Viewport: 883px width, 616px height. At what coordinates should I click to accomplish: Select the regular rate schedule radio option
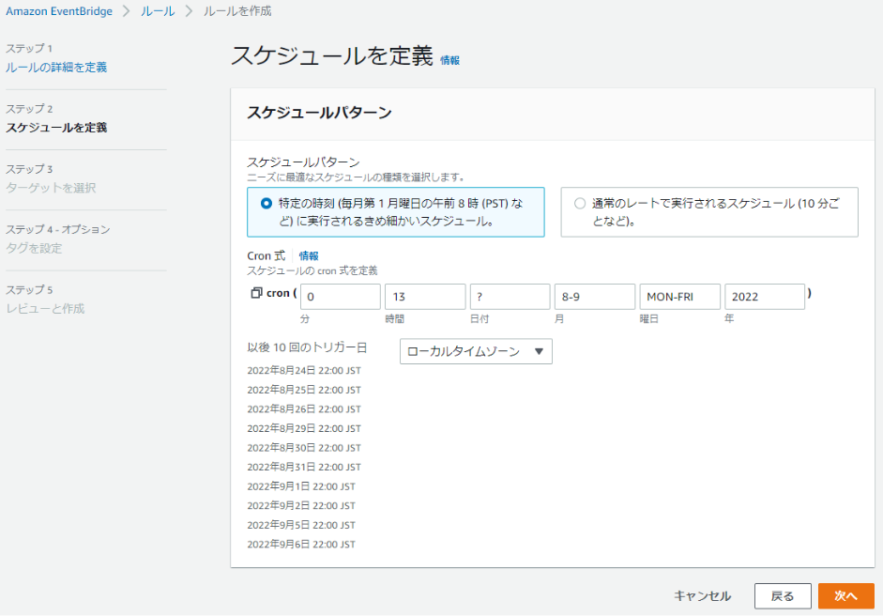pyautogui.click(x=580, y=204)
